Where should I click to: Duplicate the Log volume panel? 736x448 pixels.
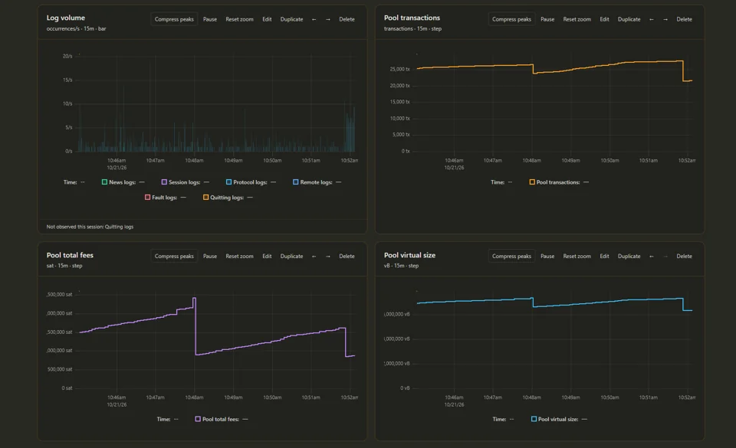tap(291, 19)
